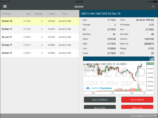Click the Bid value 217875
Screen dimensions: 158x118
pyautogui.click(x=112, y=30)
